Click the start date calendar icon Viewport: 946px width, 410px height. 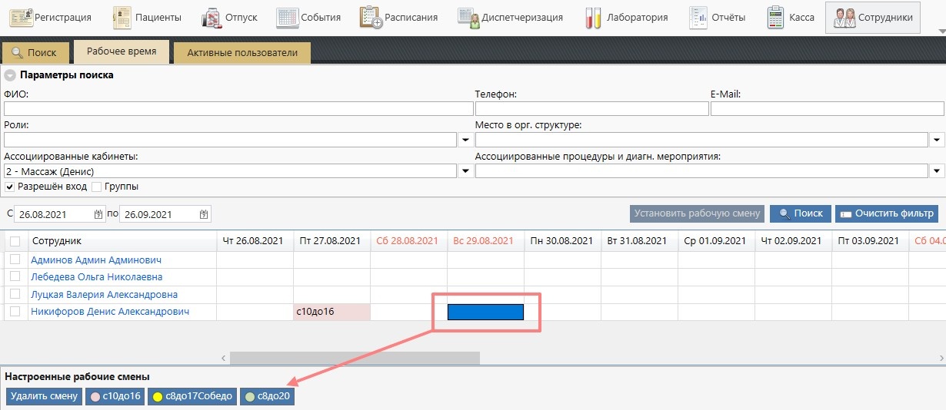[98, 214]
